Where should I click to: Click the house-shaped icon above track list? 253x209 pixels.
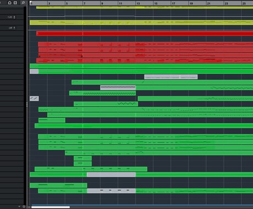[x=10, y=3]
